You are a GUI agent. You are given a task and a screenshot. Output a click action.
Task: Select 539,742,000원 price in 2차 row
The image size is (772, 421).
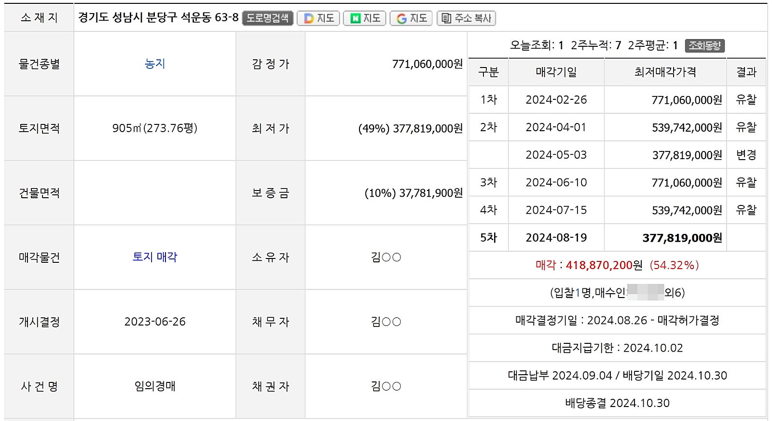coord(687,128)
